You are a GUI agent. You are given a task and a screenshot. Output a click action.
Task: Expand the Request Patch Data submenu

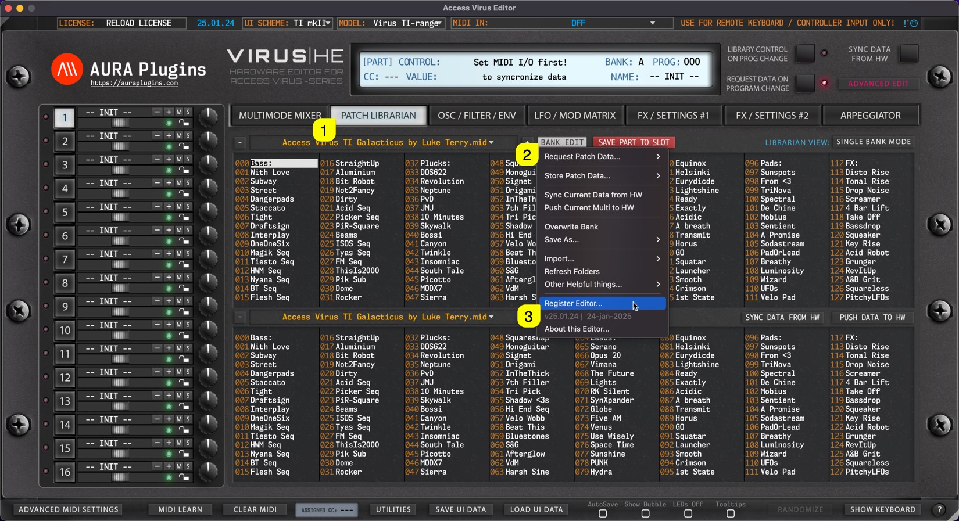602,157
